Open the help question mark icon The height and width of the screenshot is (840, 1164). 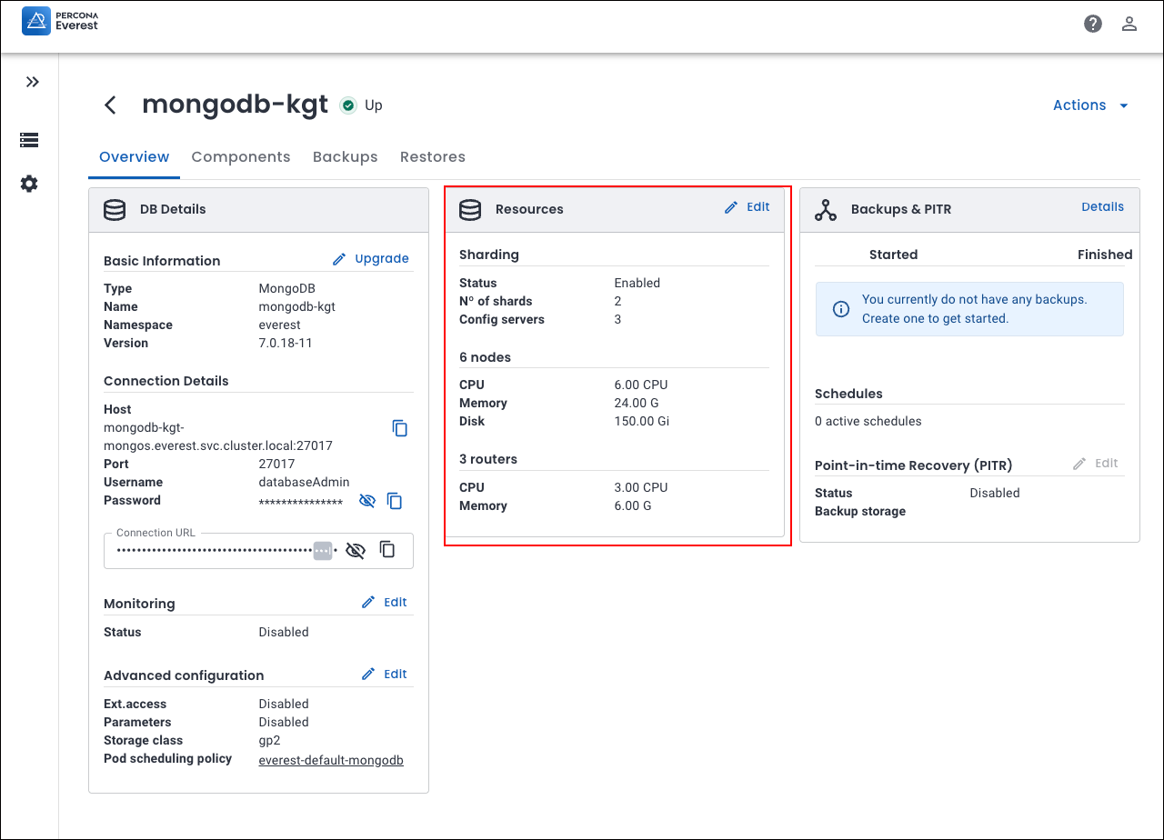(1093, 24)
